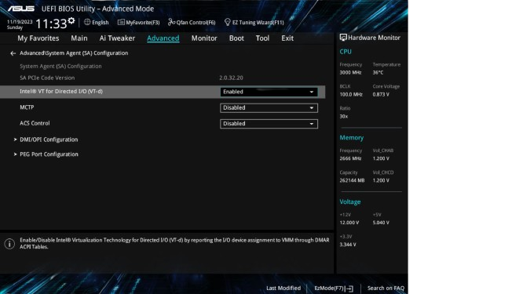
Task: Click the CPU heading in Hardware Monitor
Action: pyautogui.click(x=346, y=52)
